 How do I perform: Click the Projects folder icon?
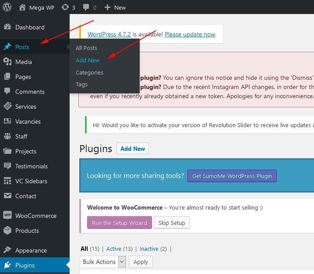tap(7, 151)
